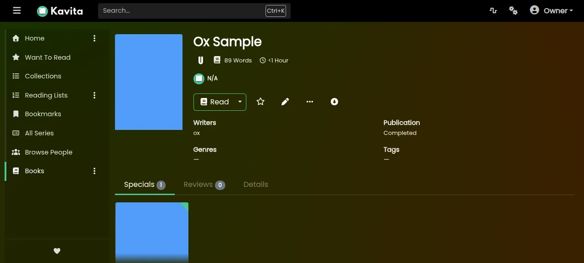Click the heart donate icon

point(57,251)
